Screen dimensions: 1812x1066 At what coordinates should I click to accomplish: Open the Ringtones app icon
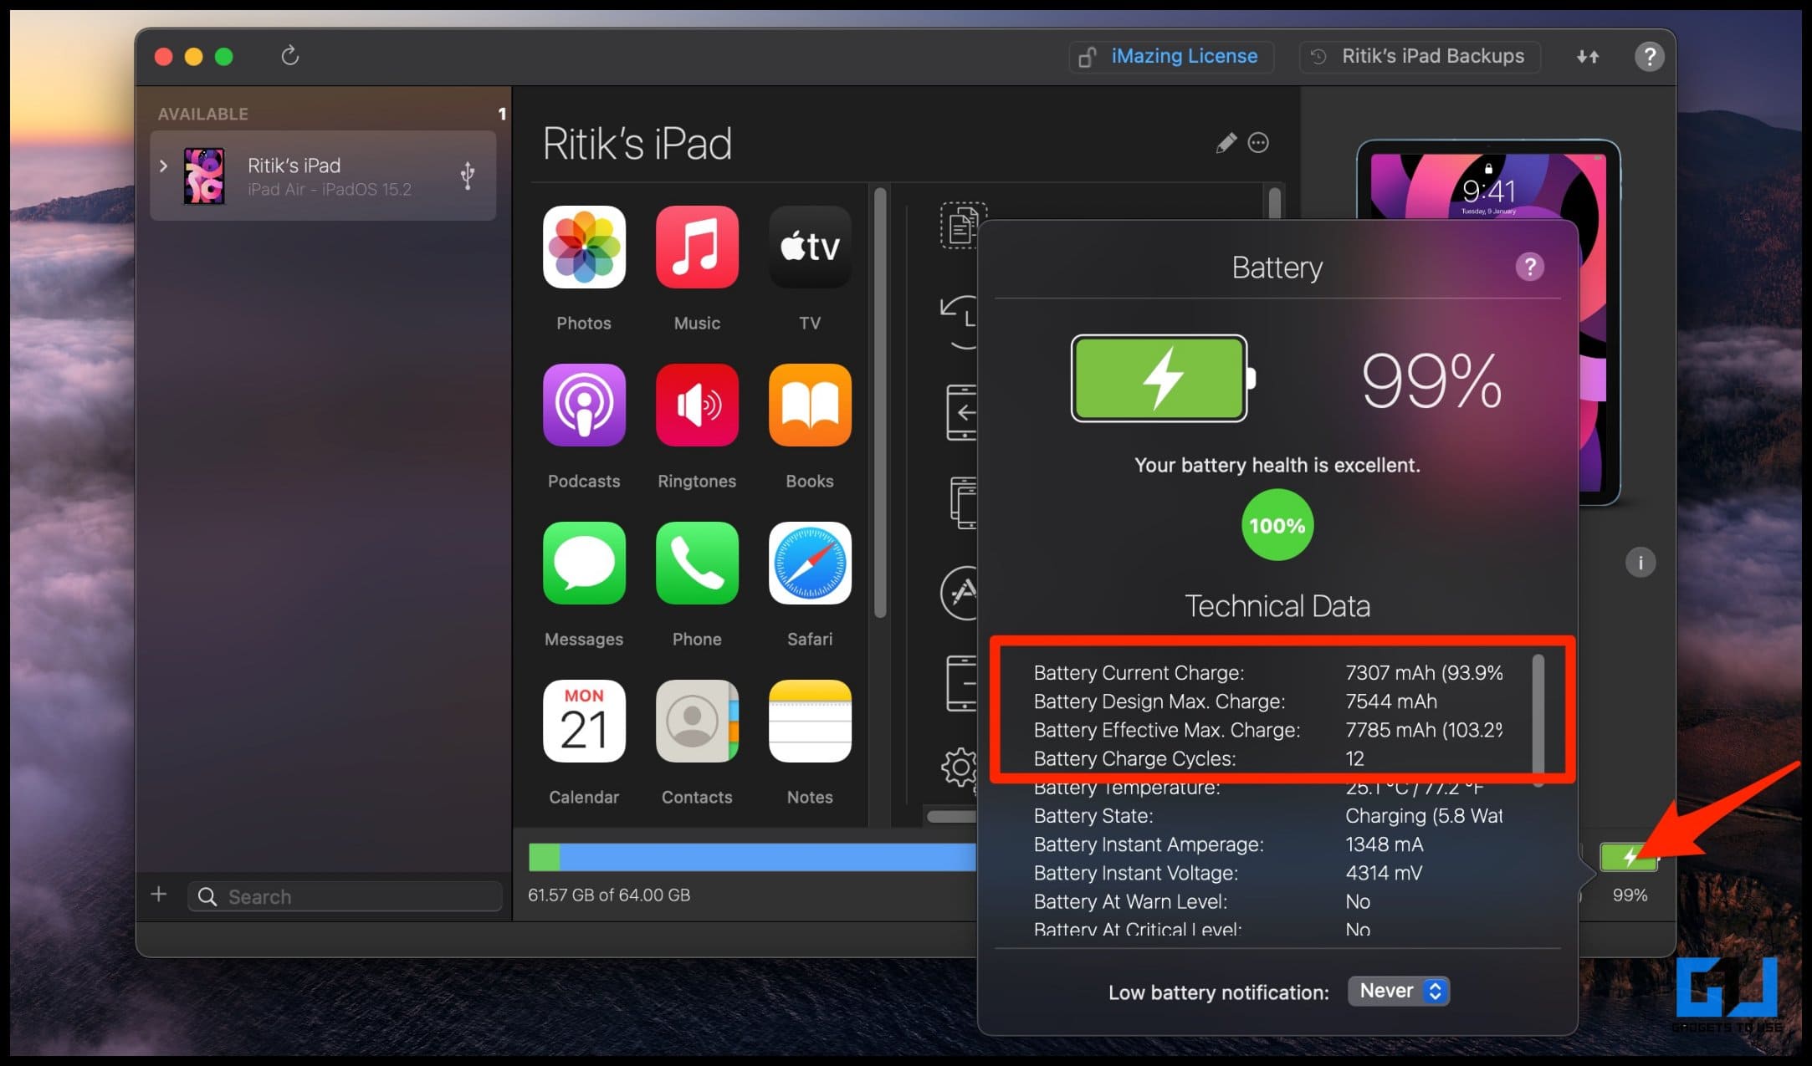click(697, 405)
